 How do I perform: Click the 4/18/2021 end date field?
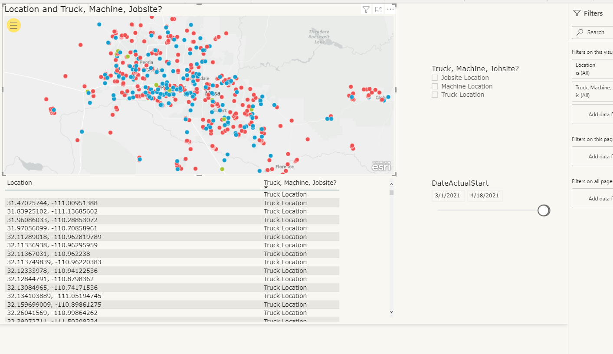tap(485, 196)
